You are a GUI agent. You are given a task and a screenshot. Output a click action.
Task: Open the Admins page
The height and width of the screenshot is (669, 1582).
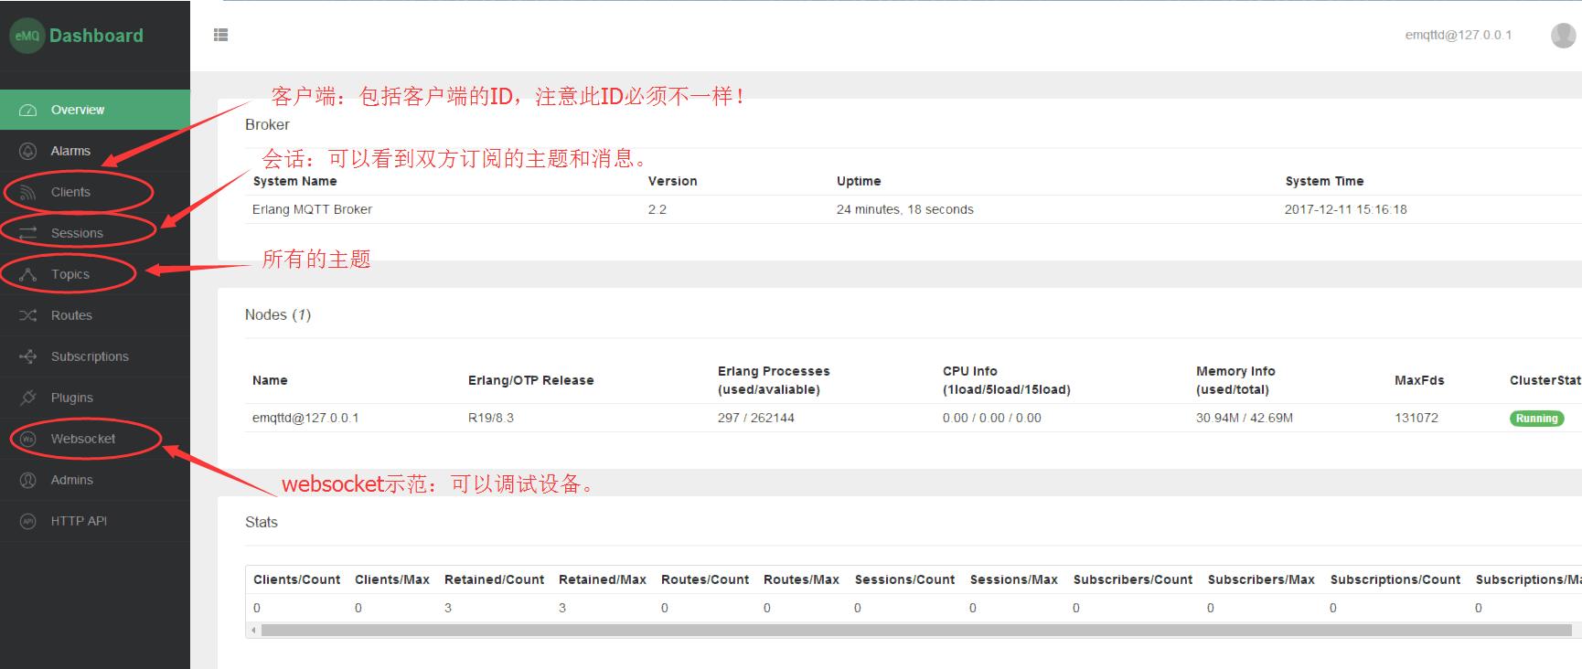click(x=72, y=480)
